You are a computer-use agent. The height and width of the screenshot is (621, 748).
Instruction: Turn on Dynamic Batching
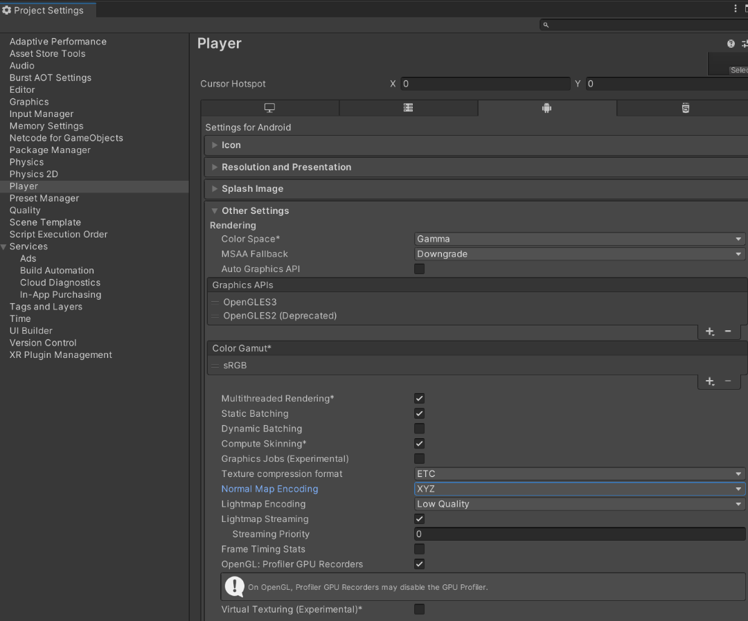(419, 429)
